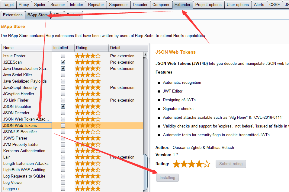Open the CSRF tab
The width and height of the screenshot is (289, 192).
click(x=275, y=5)
